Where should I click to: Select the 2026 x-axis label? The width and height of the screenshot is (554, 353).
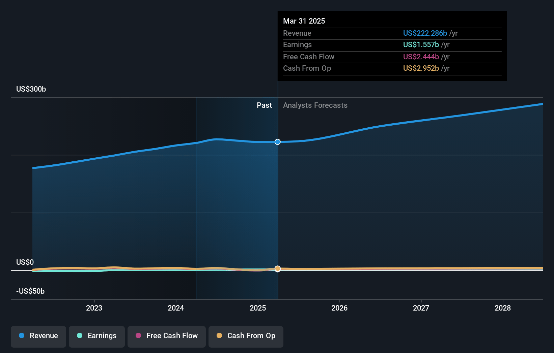click(x=339, y=308)
